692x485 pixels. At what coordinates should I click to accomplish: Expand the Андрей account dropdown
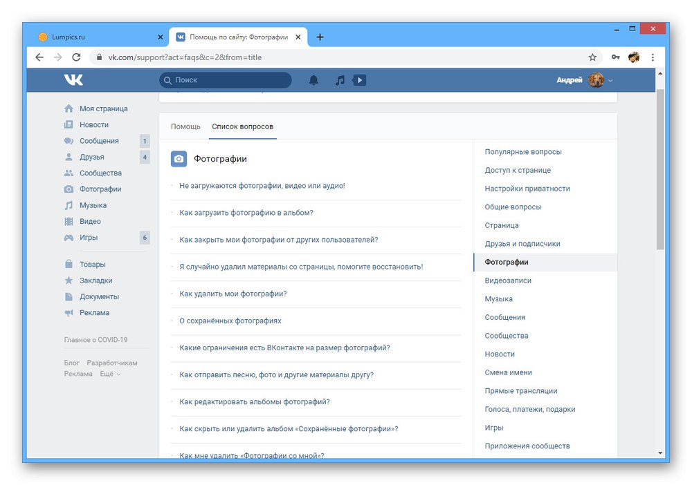tap(611, 81)
